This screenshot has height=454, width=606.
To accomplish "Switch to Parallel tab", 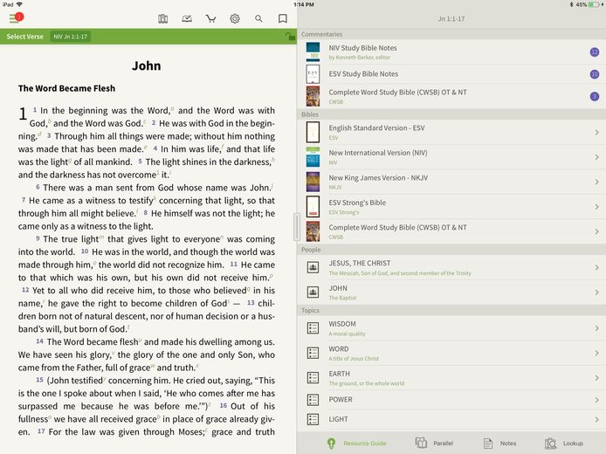I will (434, 444).
